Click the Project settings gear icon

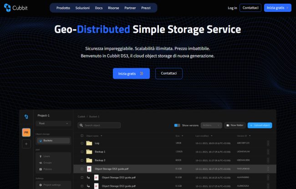(41, 185)
